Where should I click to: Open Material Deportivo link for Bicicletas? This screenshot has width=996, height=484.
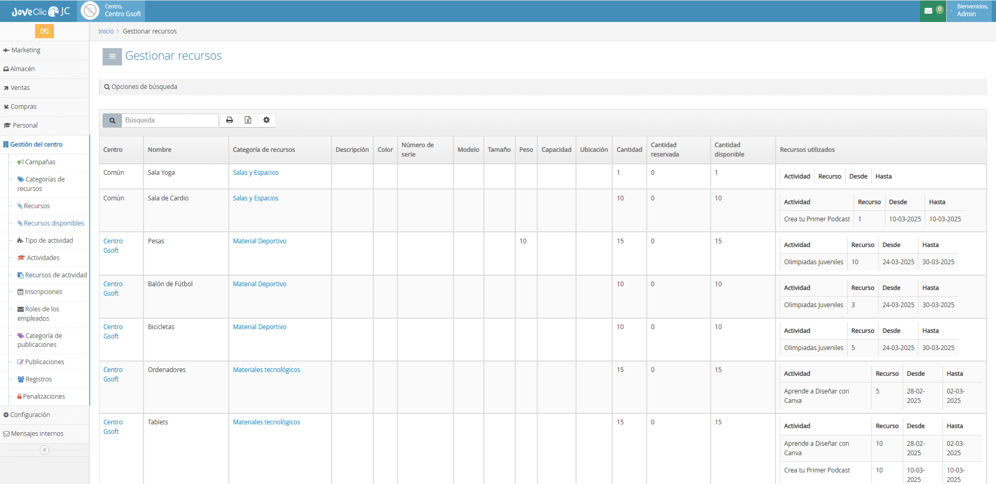260,327
